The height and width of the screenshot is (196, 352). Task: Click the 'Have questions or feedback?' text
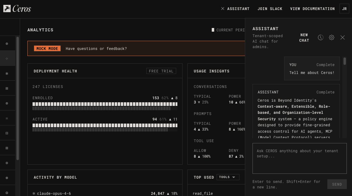point(96,49)
